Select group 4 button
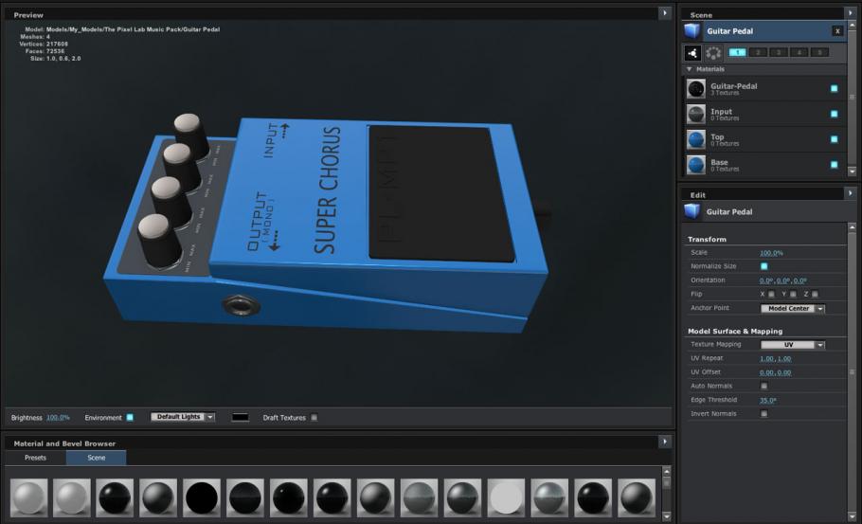The image size is (862, 524). (799, 53)
